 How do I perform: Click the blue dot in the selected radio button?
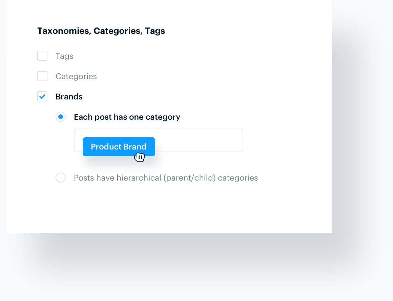click(61, 117)
